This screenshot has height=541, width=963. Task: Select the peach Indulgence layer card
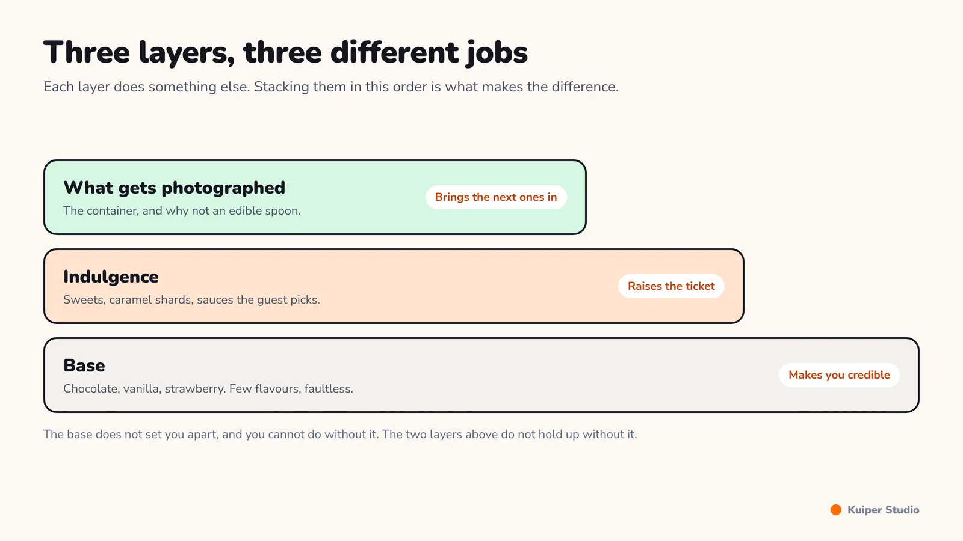[394, 286]
